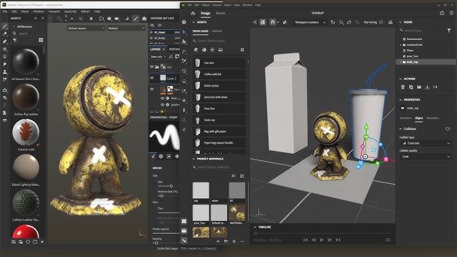Click the Stager Home icon
The image size is (457, 257).
(193, 13)
